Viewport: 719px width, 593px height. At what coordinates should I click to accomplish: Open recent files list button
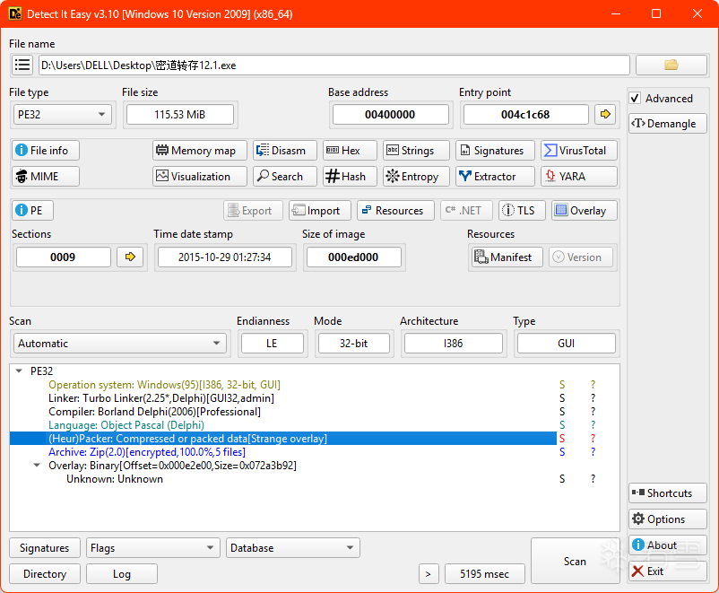pos(22,65)
